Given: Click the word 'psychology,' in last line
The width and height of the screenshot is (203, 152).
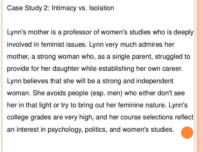Looking at the screenshot, I should coord(65,130).
